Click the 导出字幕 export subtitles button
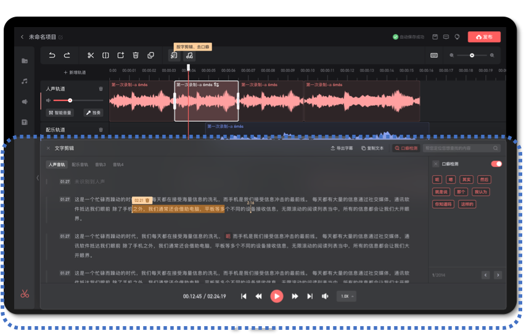This screenshot has width=529, height=336. pos(342,148)
